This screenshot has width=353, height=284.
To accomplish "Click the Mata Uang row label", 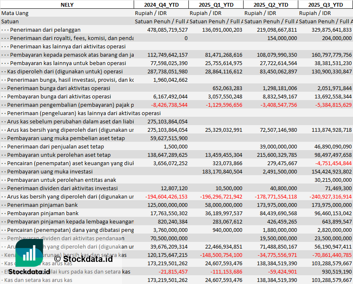I will tap(15, 13).
